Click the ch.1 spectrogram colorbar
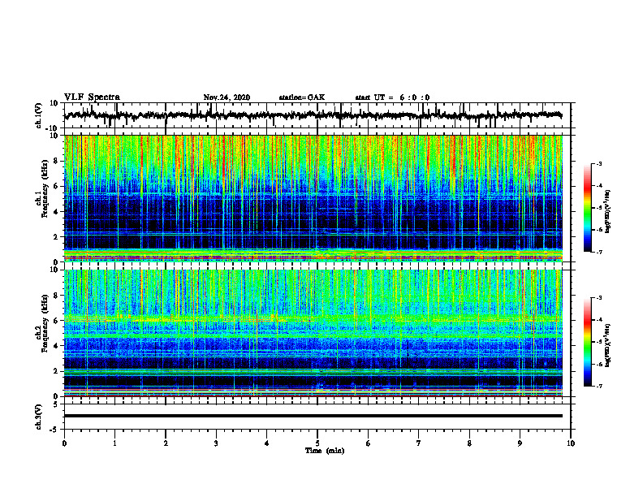 click(x=587, y=208)
